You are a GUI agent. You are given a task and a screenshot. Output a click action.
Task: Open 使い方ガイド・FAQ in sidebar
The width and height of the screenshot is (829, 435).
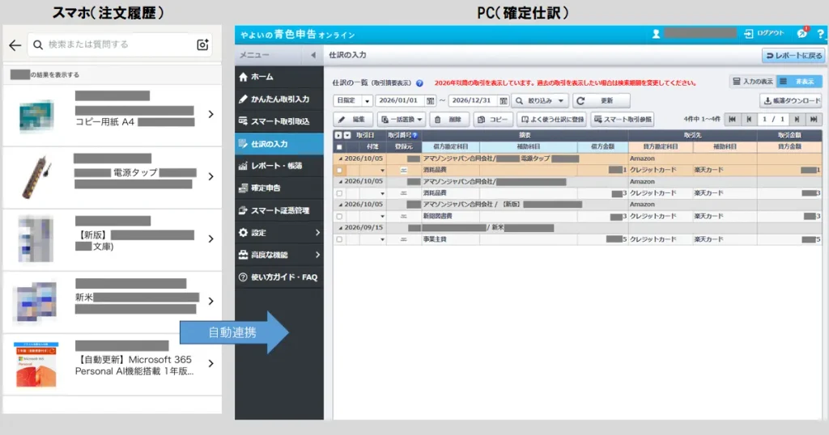tap(279, 277)
